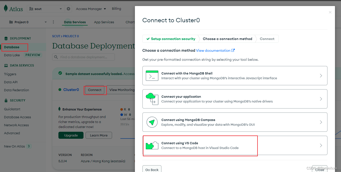
Task: Click the Cluster0 Connect button
Action: (95, 90)
